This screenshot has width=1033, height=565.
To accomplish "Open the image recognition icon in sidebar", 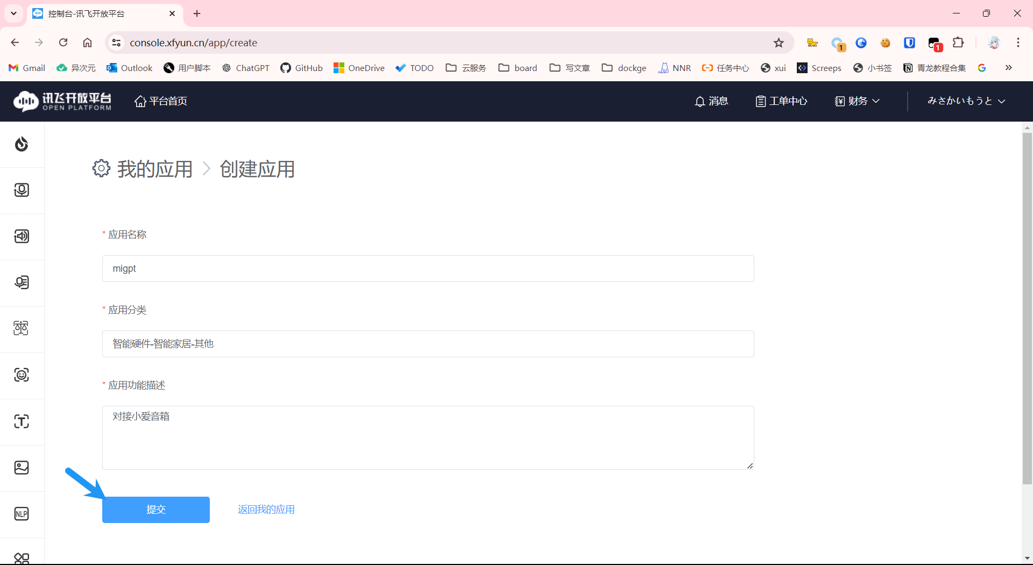I will point(22,468).
